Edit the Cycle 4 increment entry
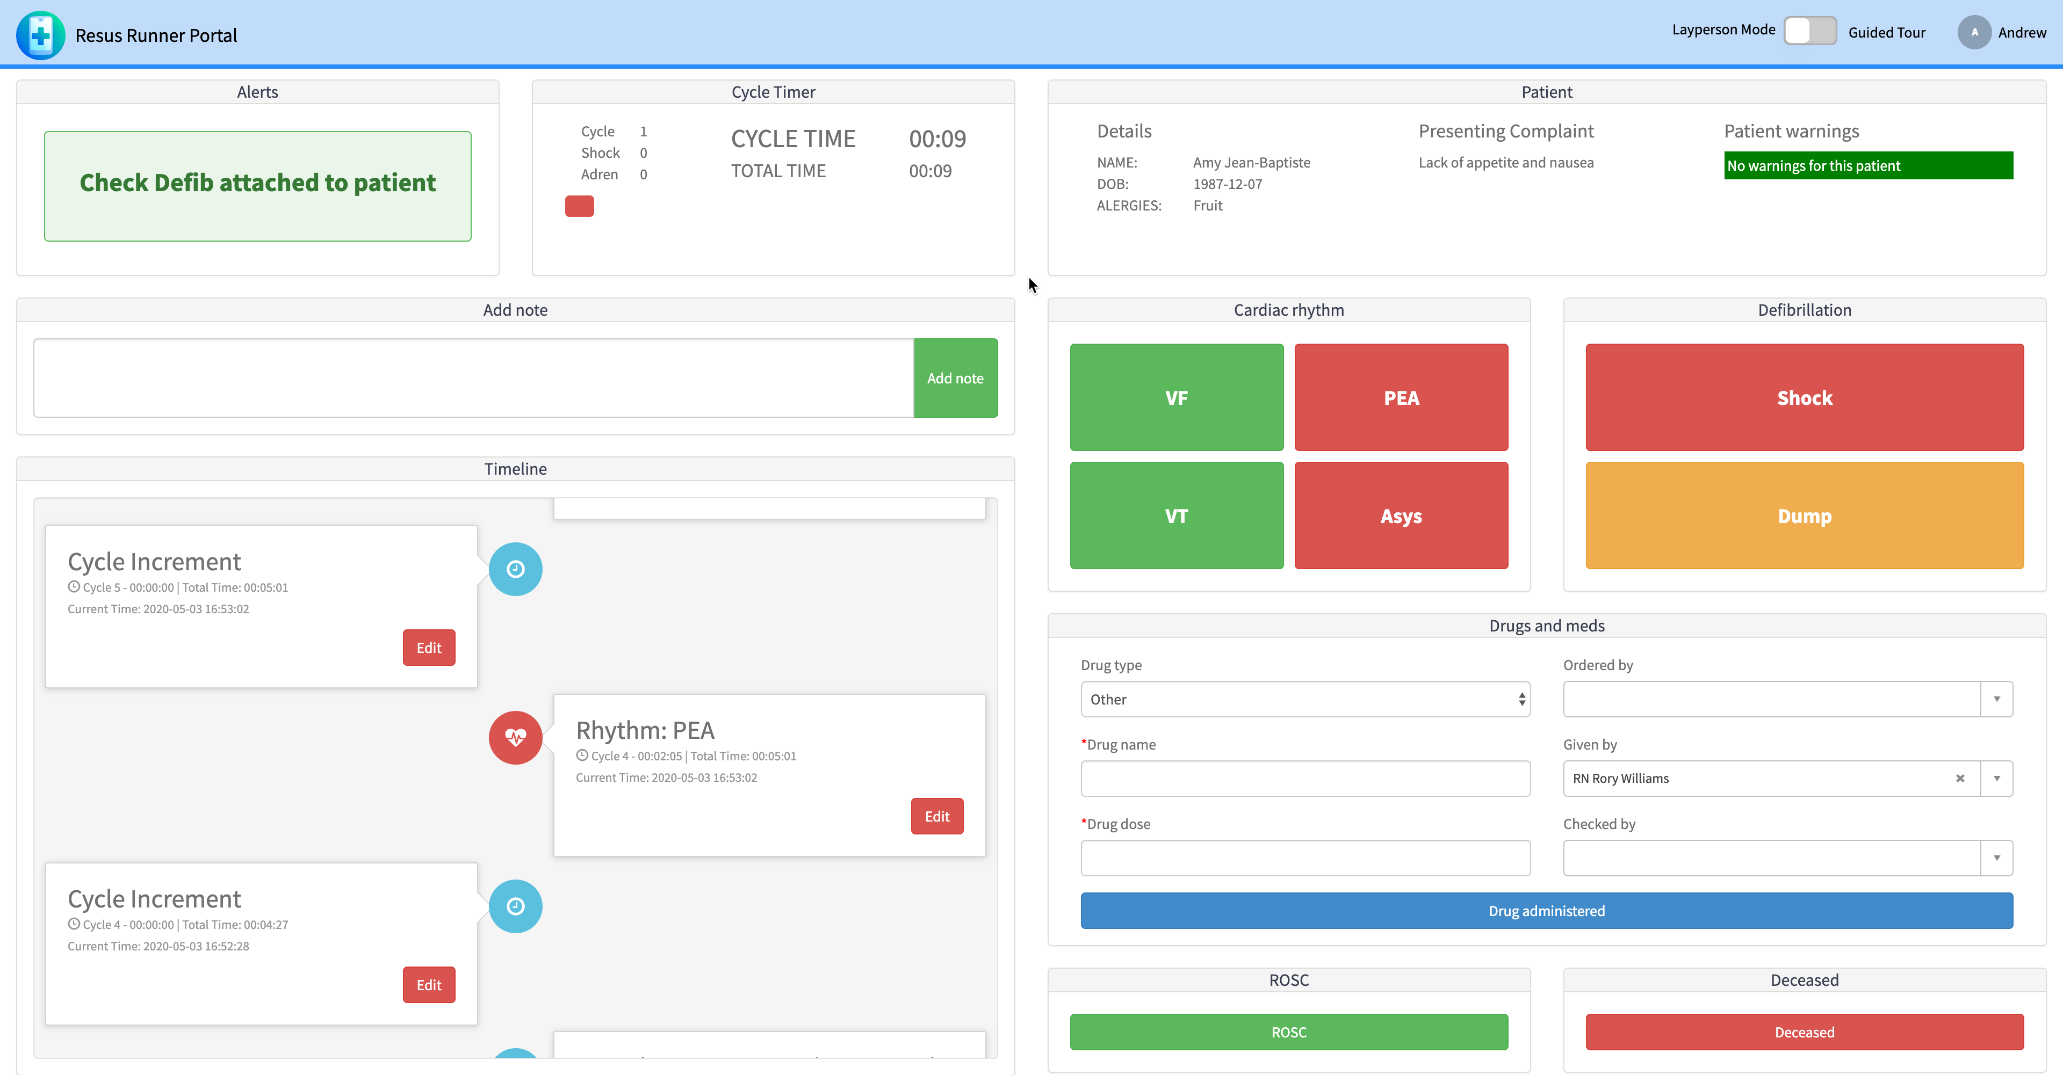The width and height of the screenshot is (2063, 1075). (x=429, y=985)
